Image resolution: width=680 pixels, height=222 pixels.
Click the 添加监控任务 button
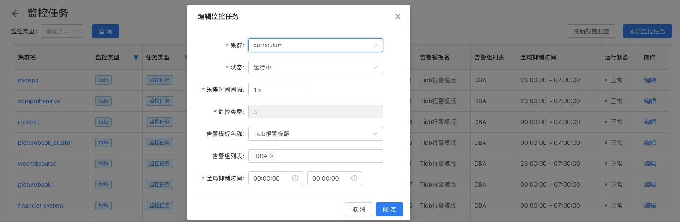(647, 31)
